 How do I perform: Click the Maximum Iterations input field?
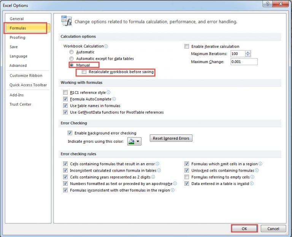pyautogui.click(x=238, y=54)
